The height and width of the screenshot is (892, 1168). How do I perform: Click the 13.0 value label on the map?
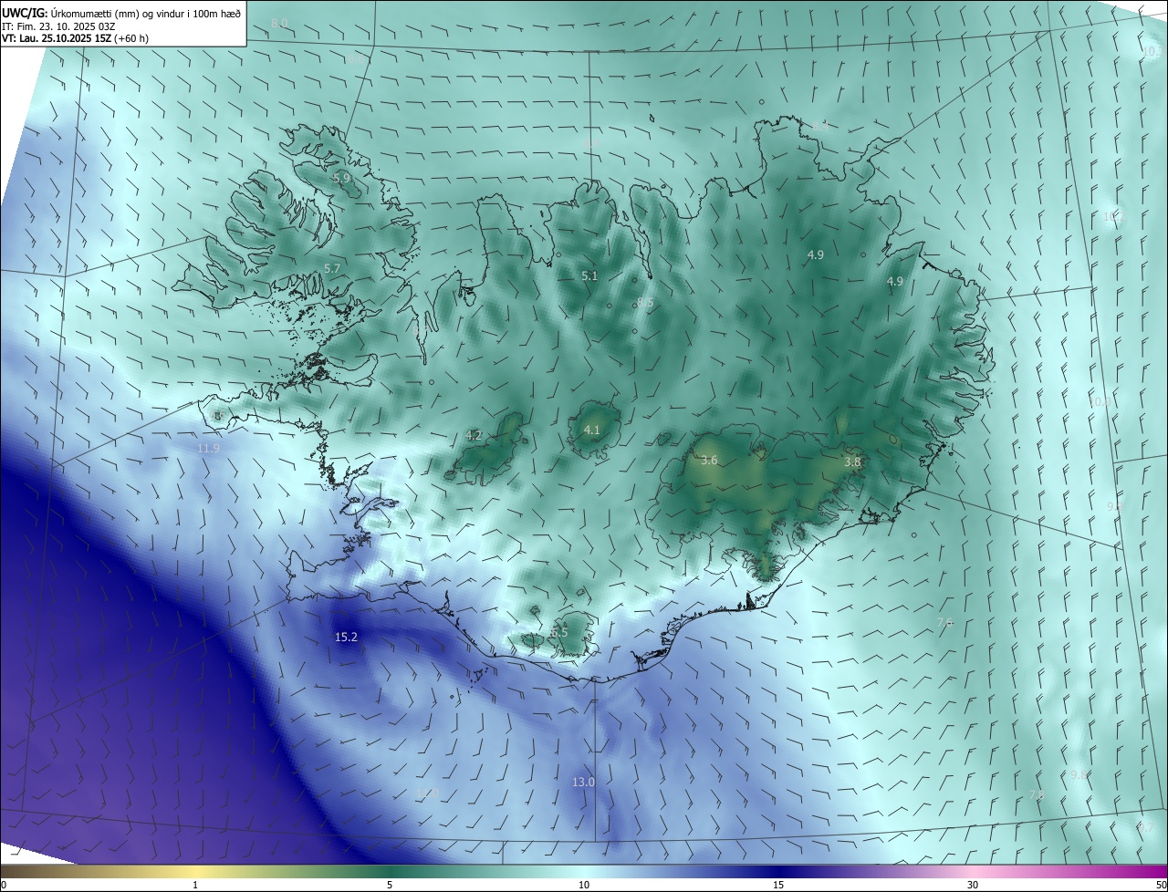[x=583, y=783]
